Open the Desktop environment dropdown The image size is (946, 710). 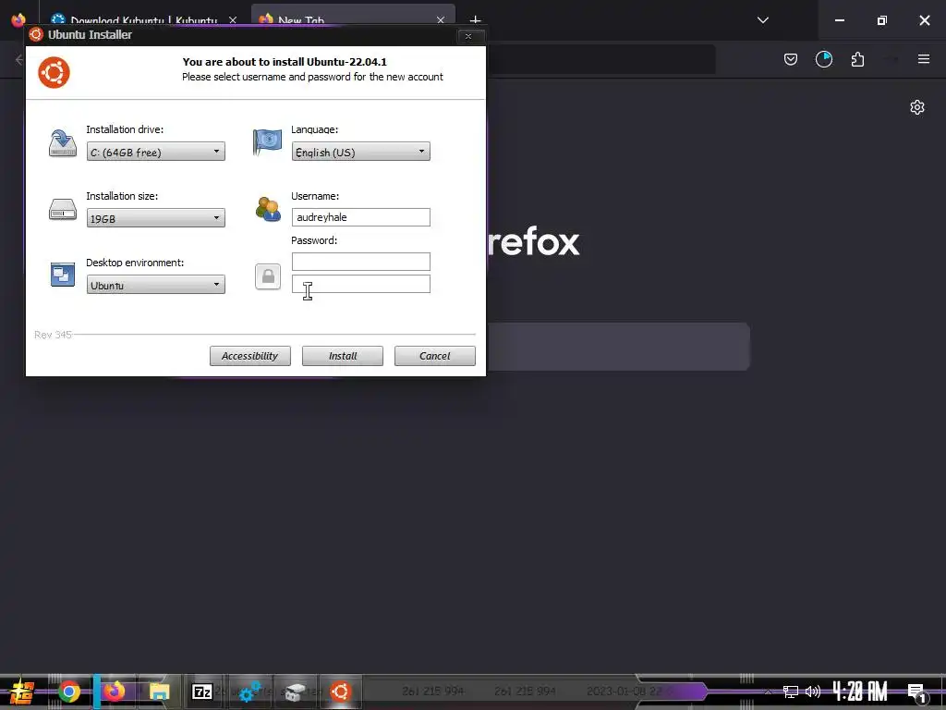155,285
